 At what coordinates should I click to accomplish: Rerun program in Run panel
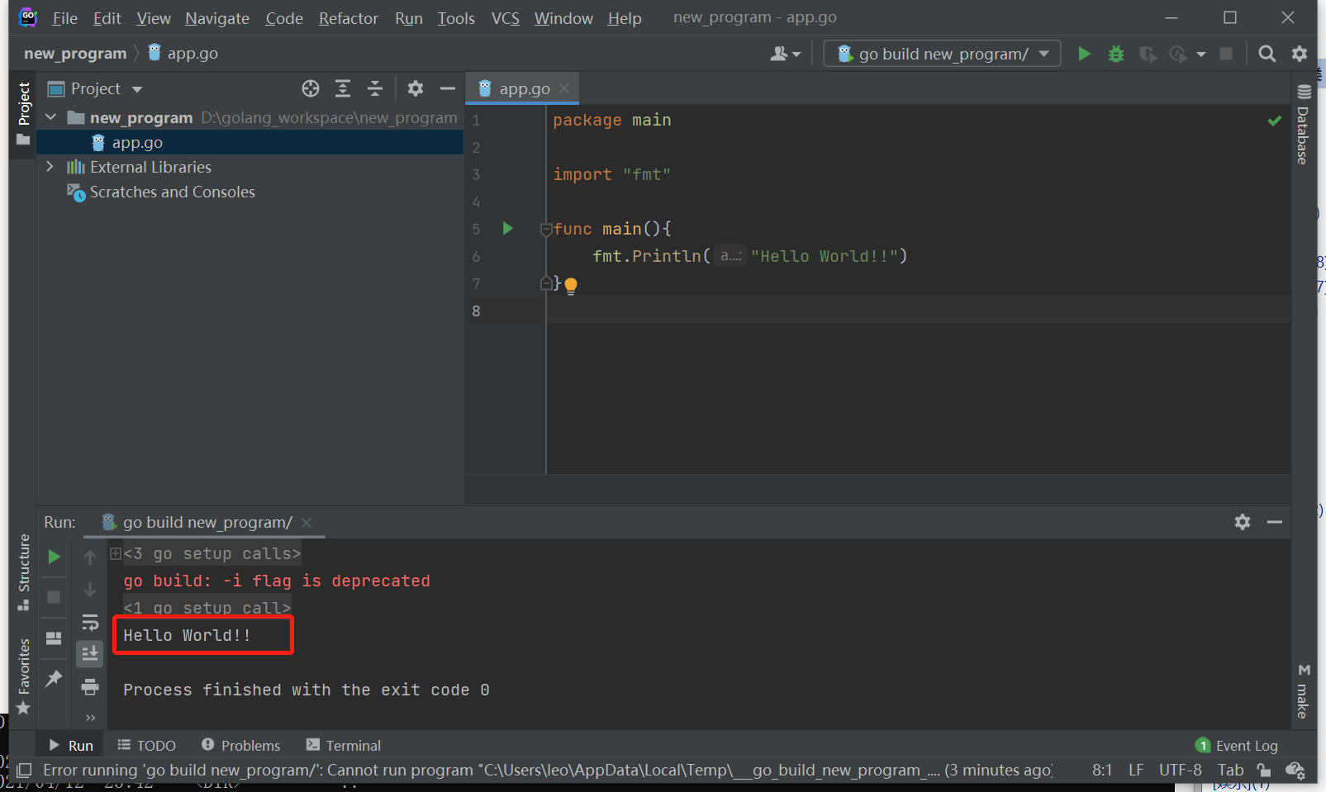point(54,557)
